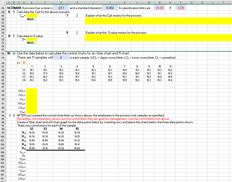
Task: Select the red 23.00 specification cell
Action: click(159, 8)
